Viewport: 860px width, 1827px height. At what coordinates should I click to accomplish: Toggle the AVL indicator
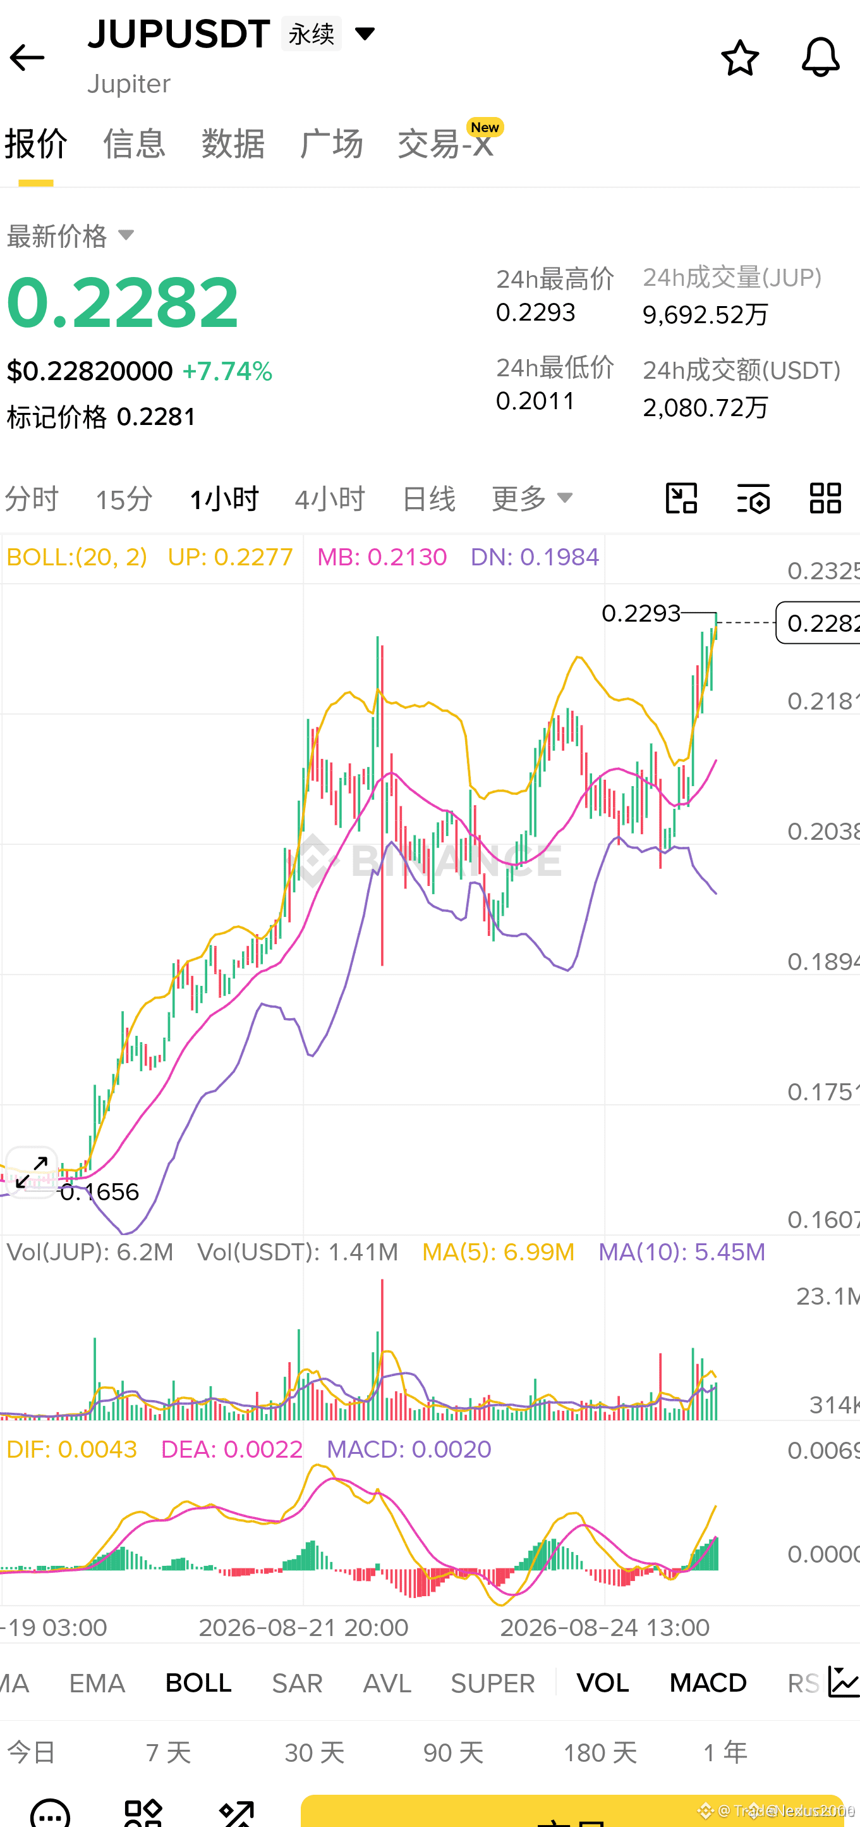(x=387, y=1683)
